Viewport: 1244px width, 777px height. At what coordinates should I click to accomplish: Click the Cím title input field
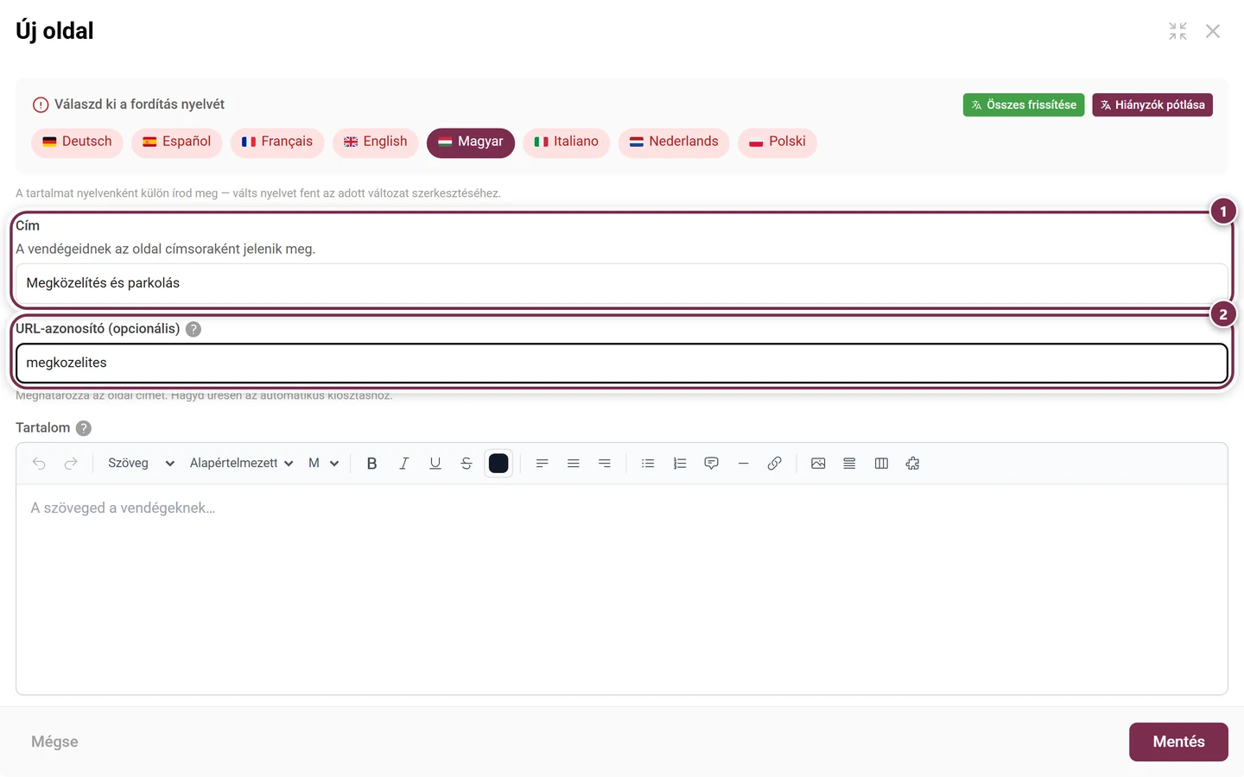click(622, 283)
